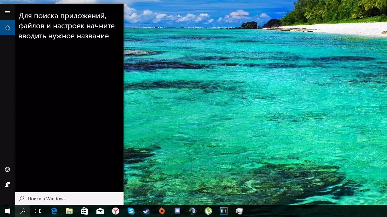The width and height of the screenshot is (387, 217).
Task: Open the picture viewer app on taskbar
Action: click(x=239, y=211)
